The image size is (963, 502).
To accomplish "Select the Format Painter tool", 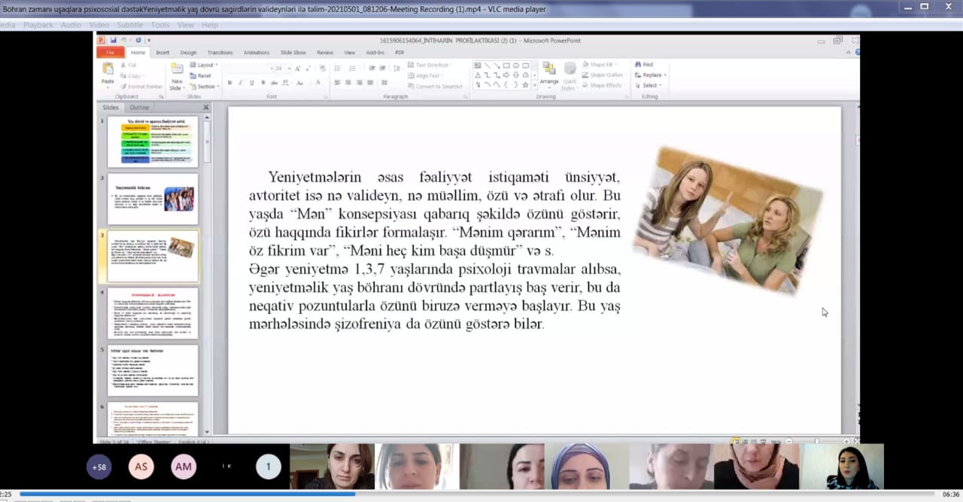I will (141, 87).
